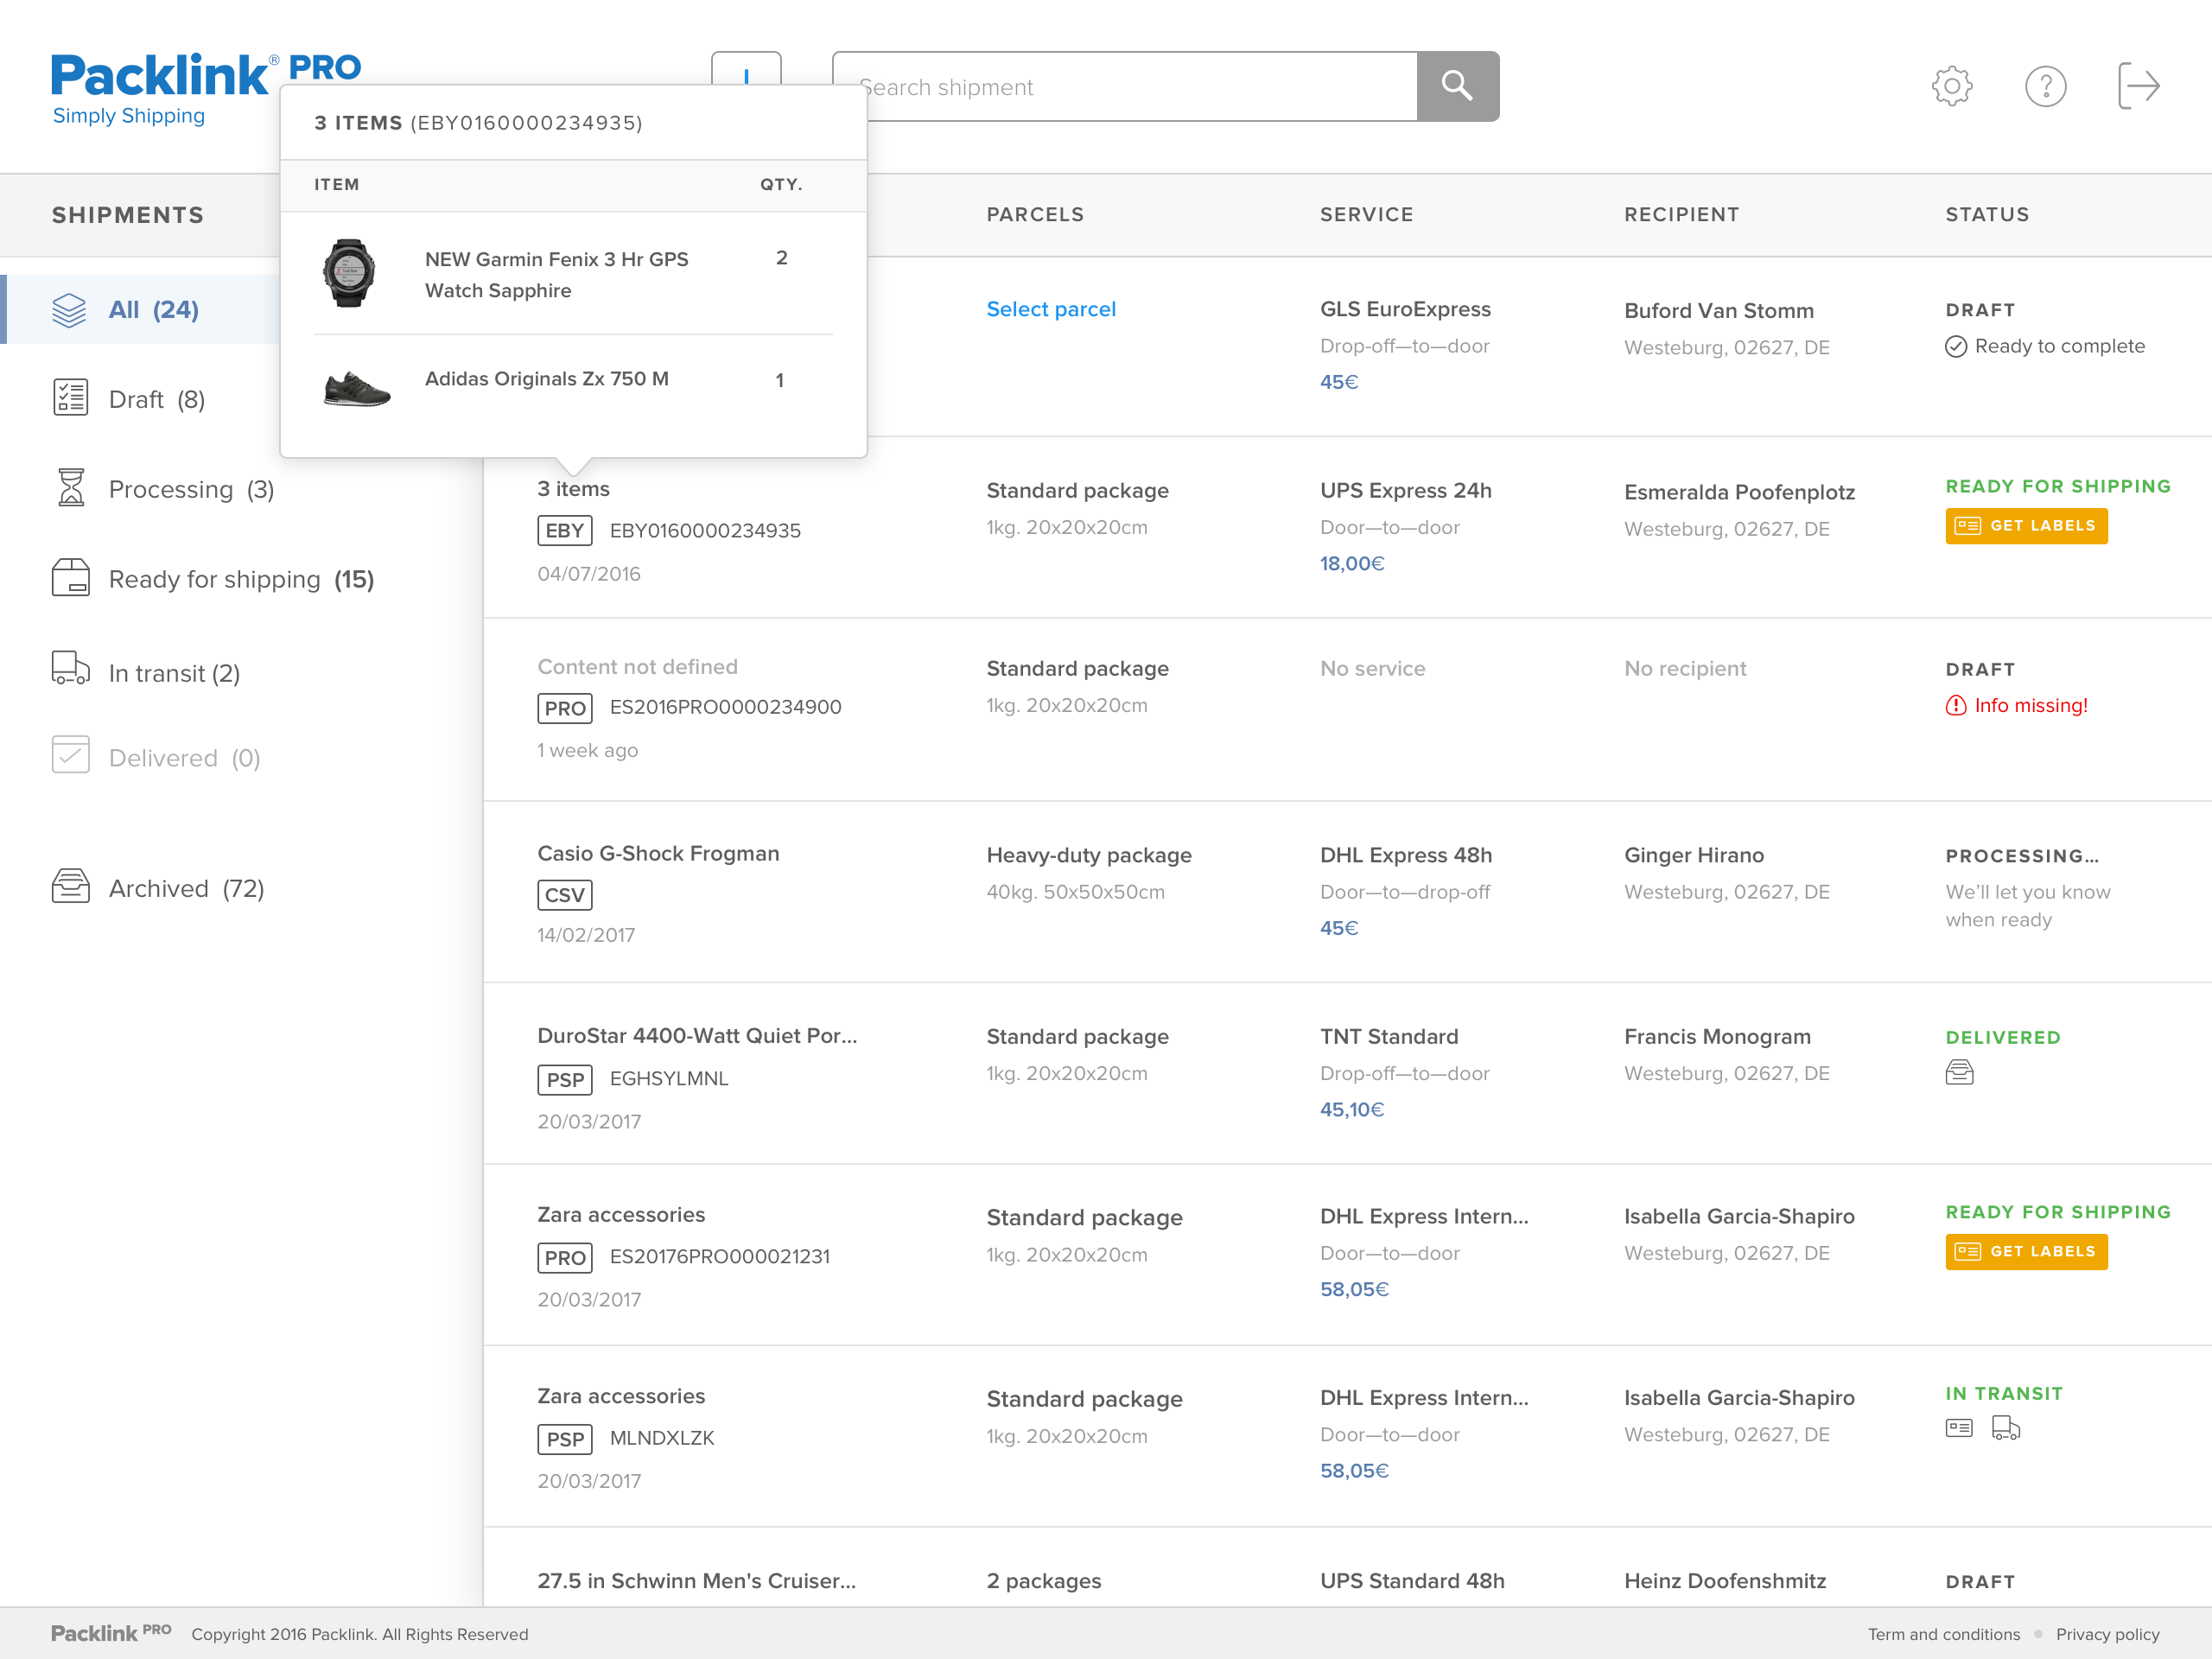Click GET LABELS for Esmeralda Poofenplotz
This screenshot has height=1659, width=2212.
coord(2025,526)
